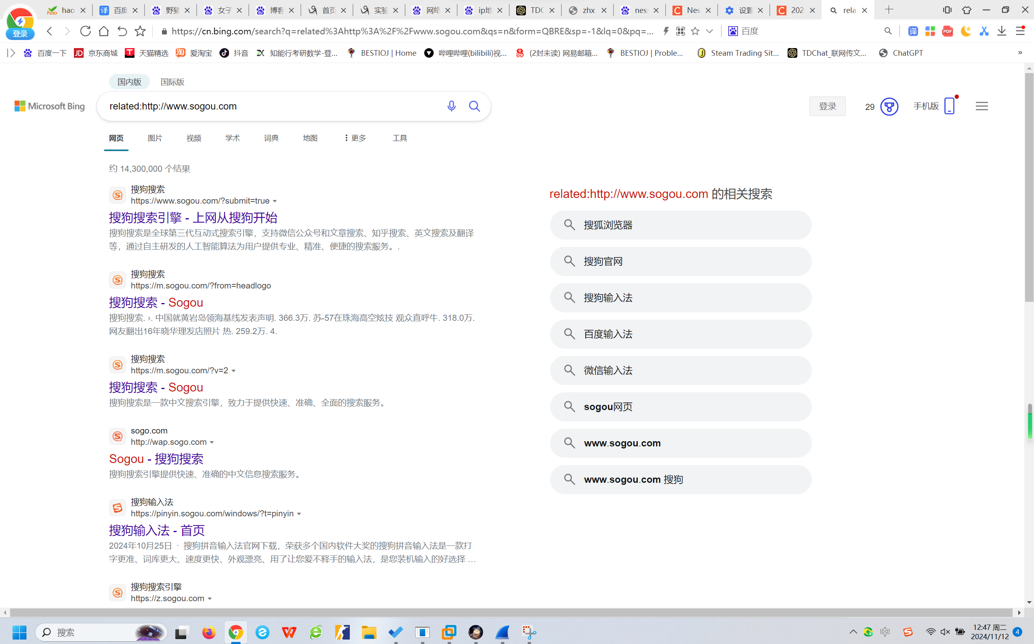Expand dropdown on 搜狗搜索 - Sogou result
Viewport: 1034px width, 644px height.
click(x=233, y=370)
